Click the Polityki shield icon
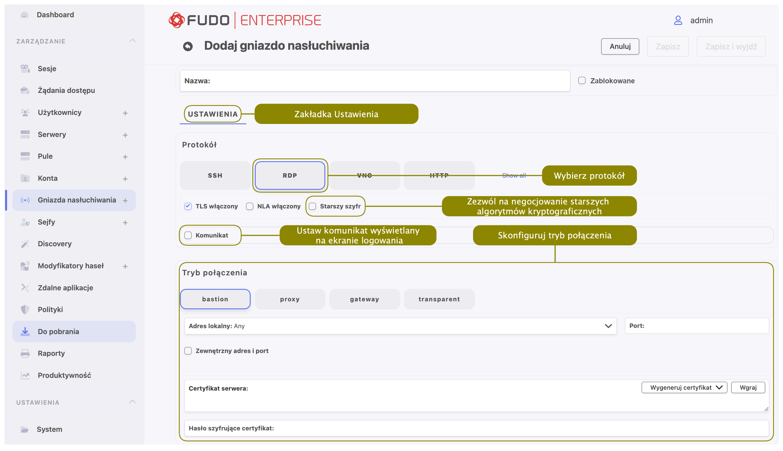Image resolution: width=783 pixels, height=451 pixels. [25, 310]
